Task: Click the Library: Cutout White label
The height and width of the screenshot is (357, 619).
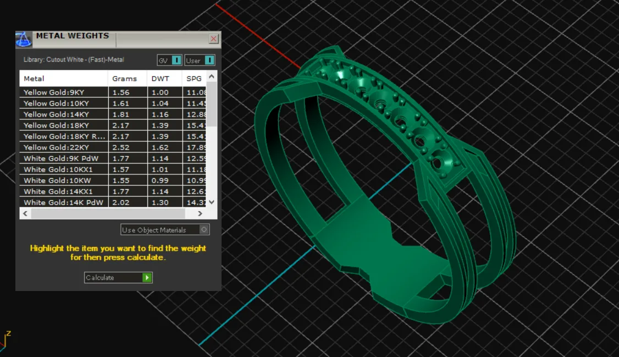Action: [74, 59]
